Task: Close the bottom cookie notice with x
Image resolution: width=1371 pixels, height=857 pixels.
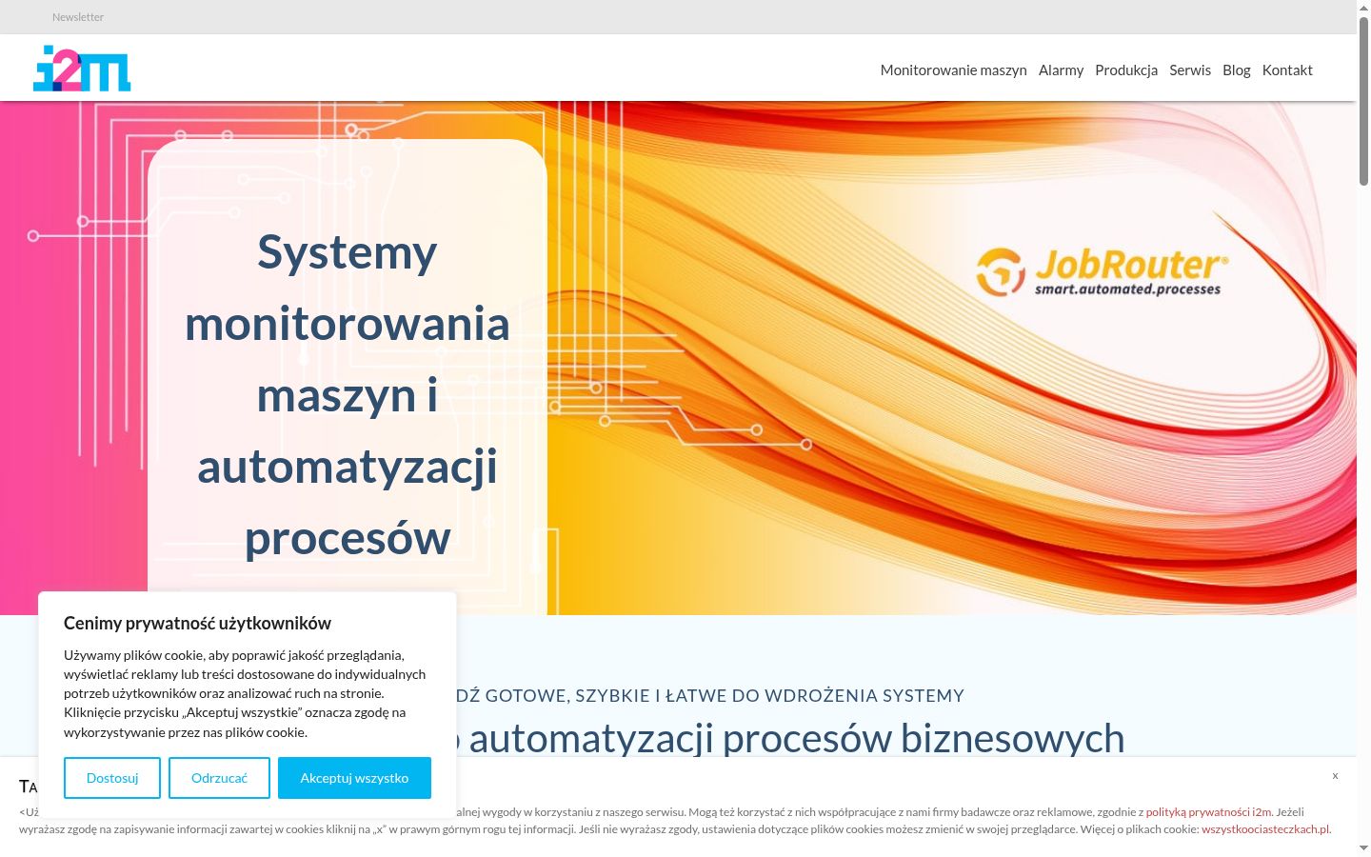Action: pos(1335,776)
